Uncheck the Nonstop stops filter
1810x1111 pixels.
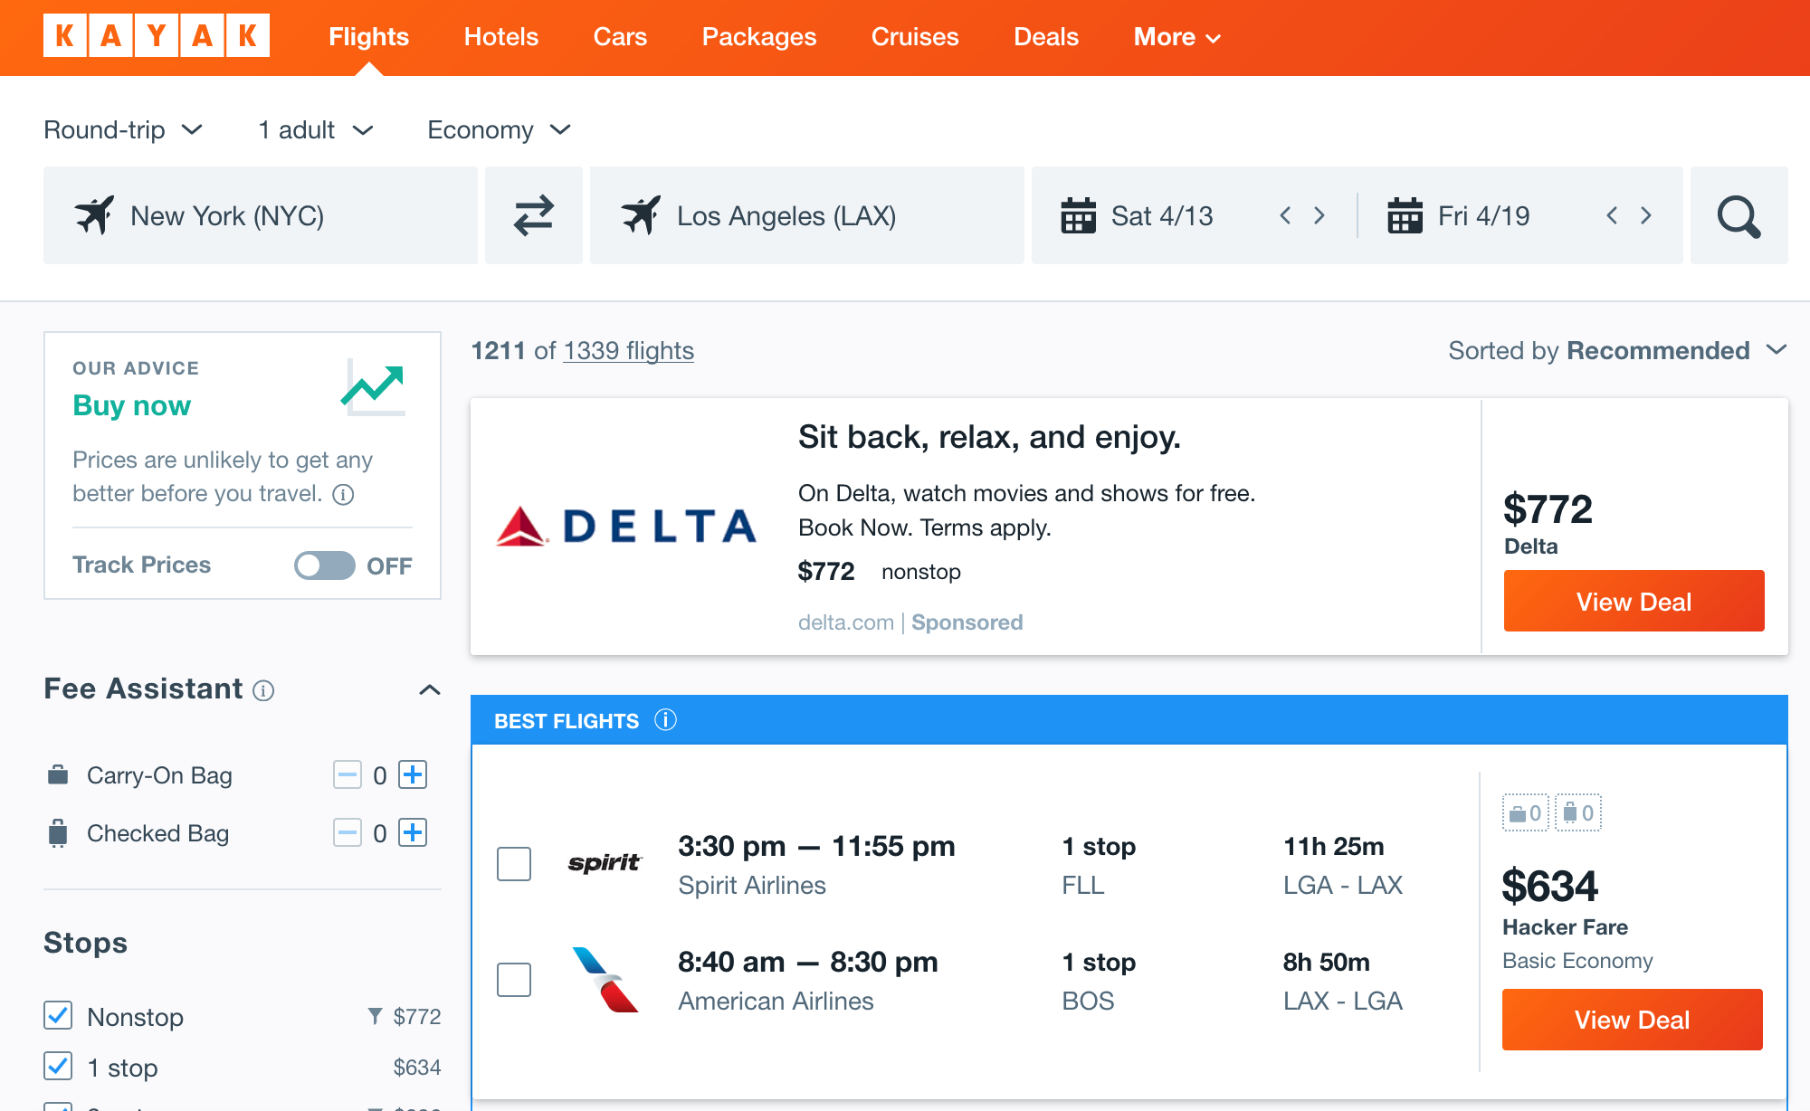(x=57, y=1017)
